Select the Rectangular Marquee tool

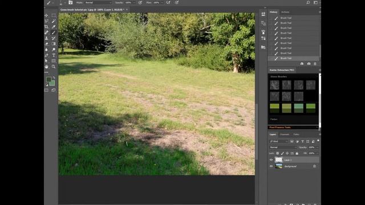[54, 15]
